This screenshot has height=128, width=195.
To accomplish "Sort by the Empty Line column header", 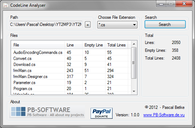I will pos(94,45).
